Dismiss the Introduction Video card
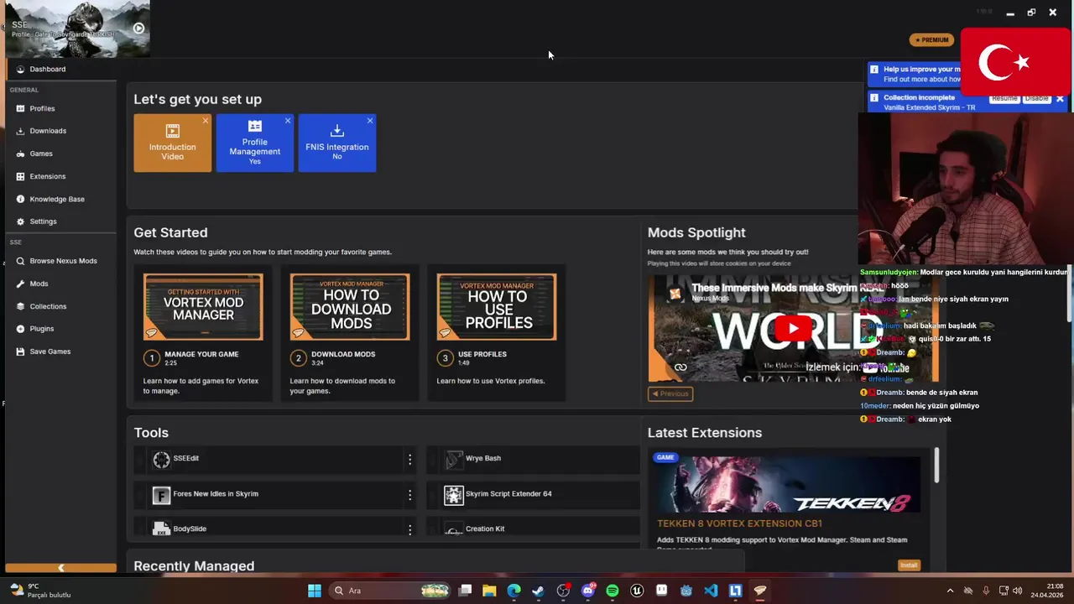 click(x=206, y=121)
